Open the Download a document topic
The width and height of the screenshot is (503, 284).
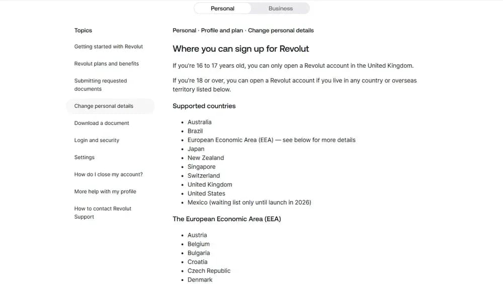(x=102, y=123)
